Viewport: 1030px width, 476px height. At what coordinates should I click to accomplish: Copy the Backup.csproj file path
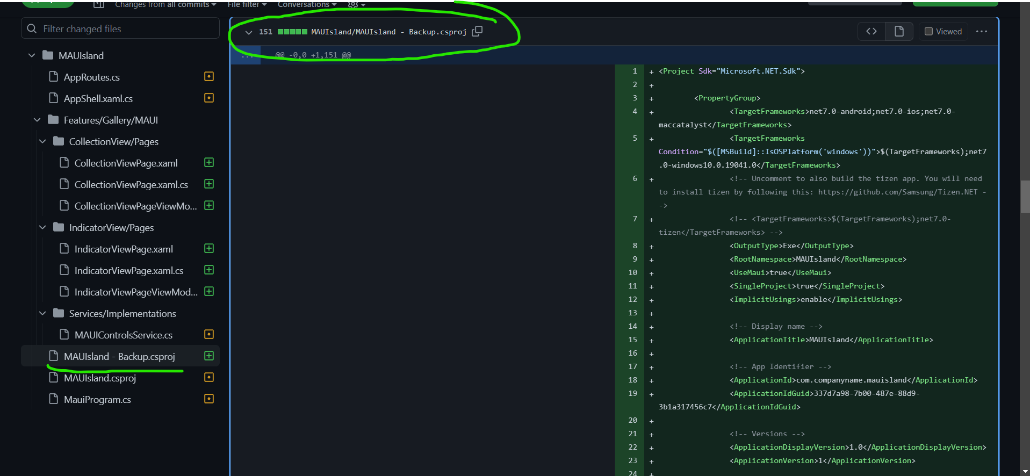(477, 32)
